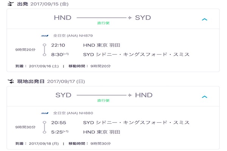This screenshot has width=227, height=151.
Task: Click the ANA logo for flight NH879
Action: point(45,36)
